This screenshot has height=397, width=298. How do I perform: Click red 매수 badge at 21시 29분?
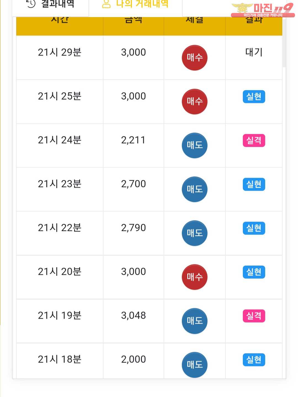click(x=195, y=58)
